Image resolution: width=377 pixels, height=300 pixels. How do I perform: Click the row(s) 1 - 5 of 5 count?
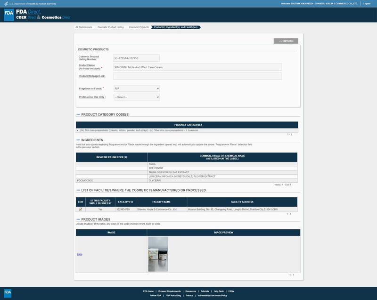pos(283,185)
